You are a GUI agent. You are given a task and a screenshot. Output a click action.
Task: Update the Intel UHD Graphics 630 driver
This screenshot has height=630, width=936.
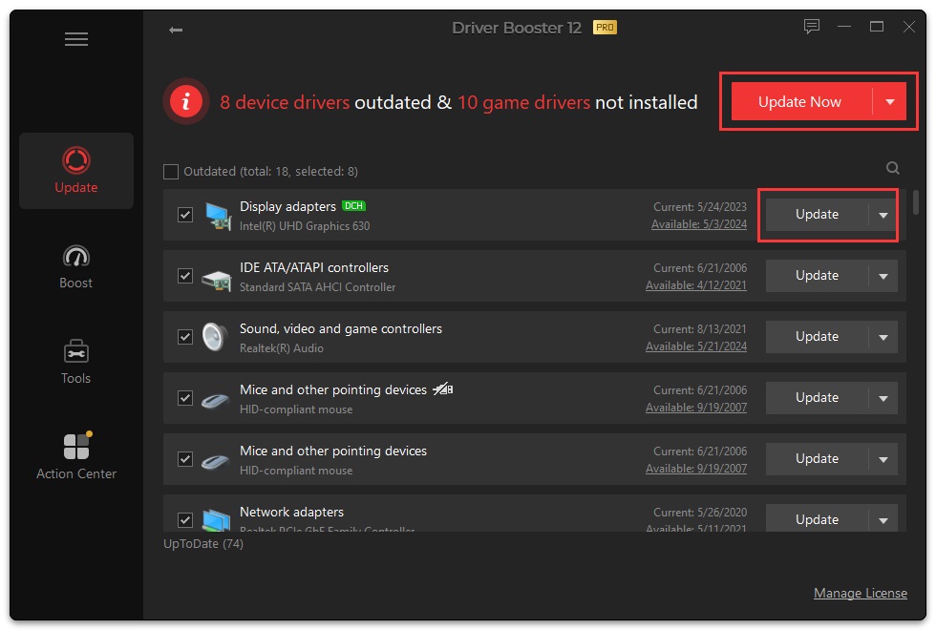click(x=817, y=215)
